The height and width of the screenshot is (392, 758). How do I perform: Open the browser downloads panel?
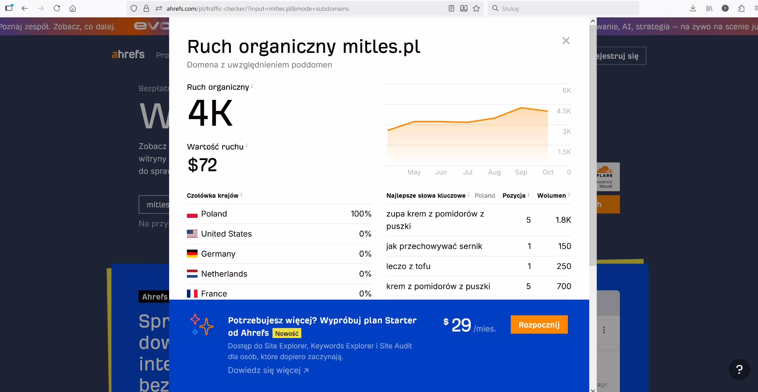click(693, 8)
